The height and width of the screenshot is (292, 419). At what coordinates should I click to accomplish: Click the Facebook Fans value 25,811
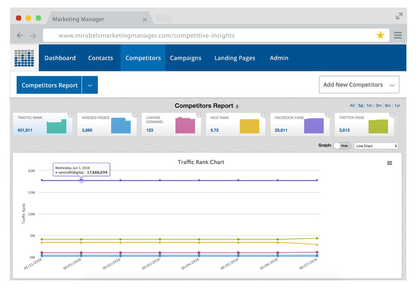pos(281,130)
